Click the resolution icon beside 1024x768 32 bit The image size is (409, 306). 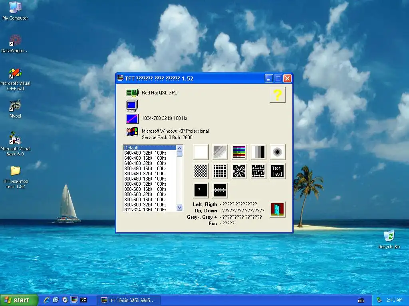pos(132,118)
